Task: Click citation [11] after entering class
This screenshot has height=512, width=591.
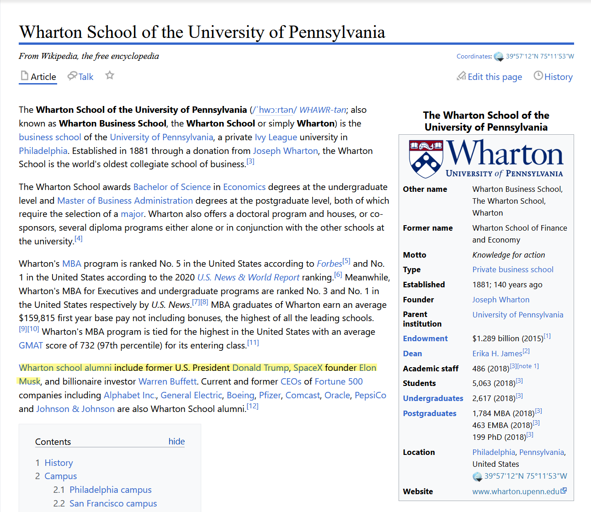Action: 253,343
